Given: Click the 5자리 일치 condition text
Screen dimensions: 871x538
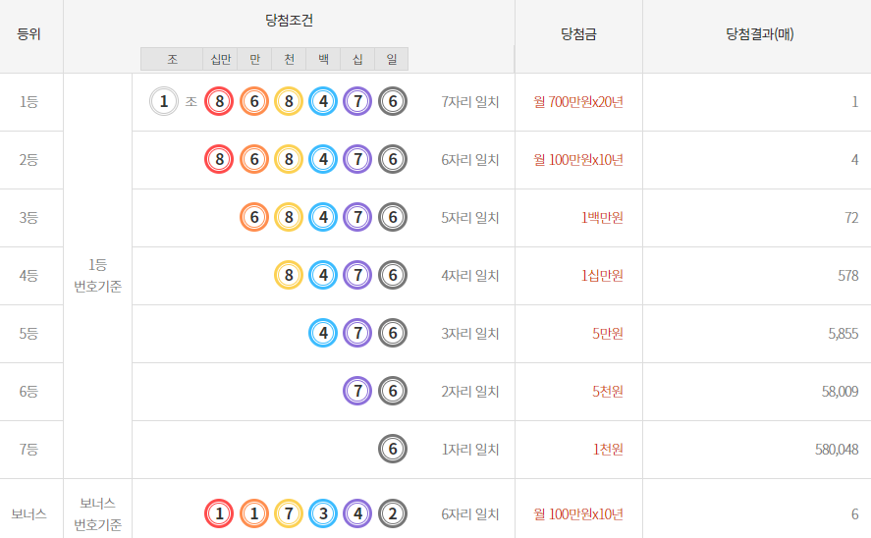Looking at the screenshot, I should click(x=470, y=218).
